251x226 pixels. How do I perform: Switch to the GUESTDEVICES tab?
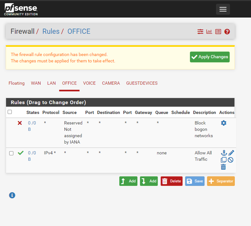click(142, 83)
